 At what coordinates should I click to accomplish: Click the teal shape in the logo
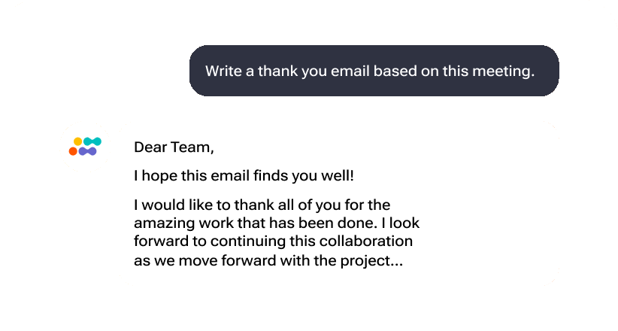coord(92,141)
